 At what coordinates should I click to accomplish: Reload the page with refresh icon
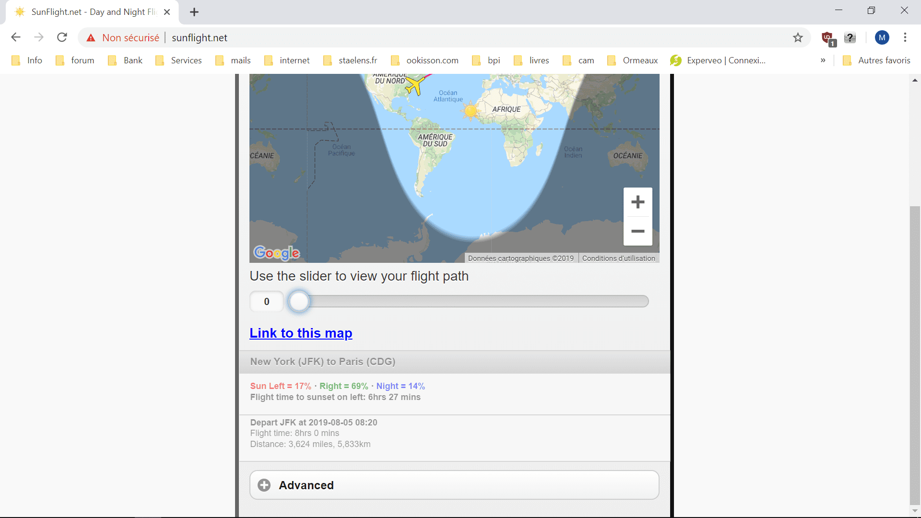coord(62,37)
